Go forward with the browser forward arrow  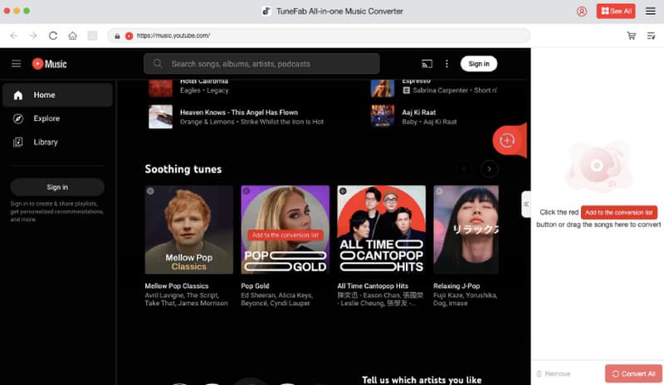tap(33, 36)
